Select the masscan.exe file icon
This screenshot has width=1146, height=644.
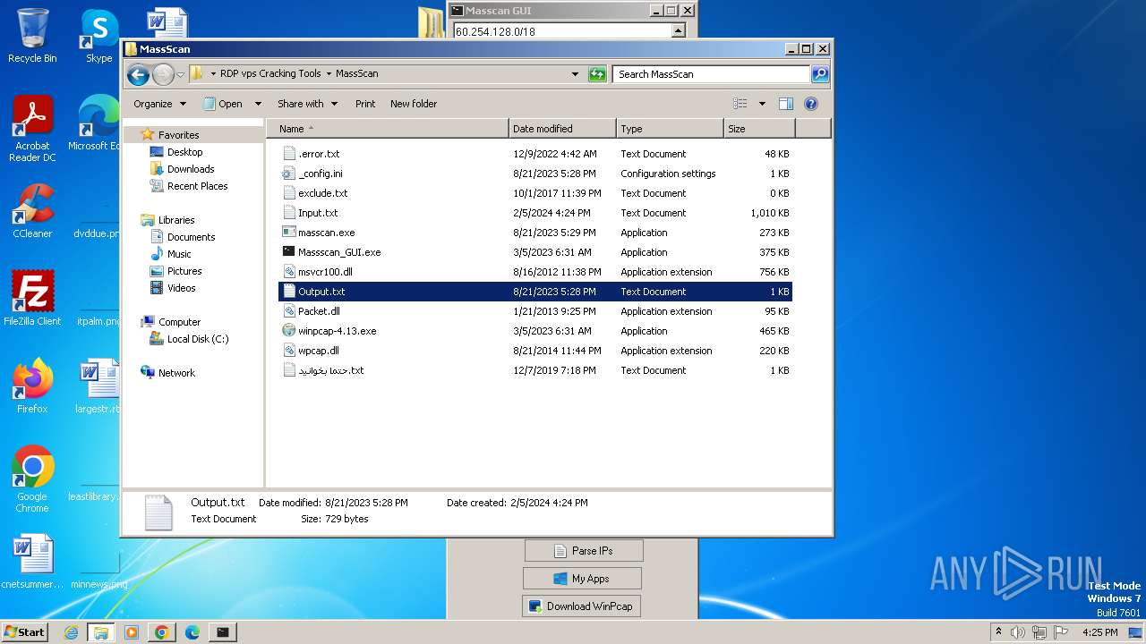pyautogui.click(x=289, y=233)
